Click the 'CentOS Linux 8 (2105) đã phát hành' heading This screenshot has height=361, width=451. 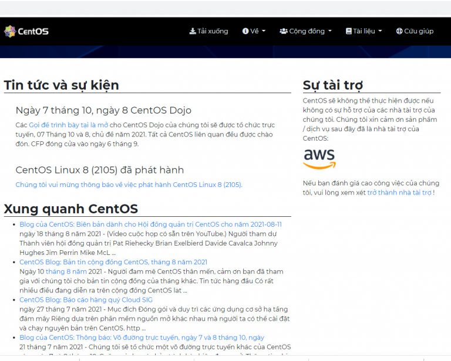click(99, 170)
